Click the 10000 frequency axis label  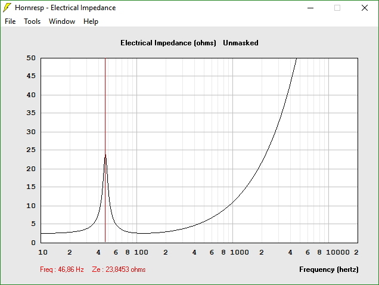click(x=338, y=252)
